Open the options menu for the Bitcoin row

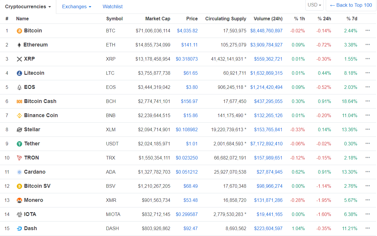point(367,31)
